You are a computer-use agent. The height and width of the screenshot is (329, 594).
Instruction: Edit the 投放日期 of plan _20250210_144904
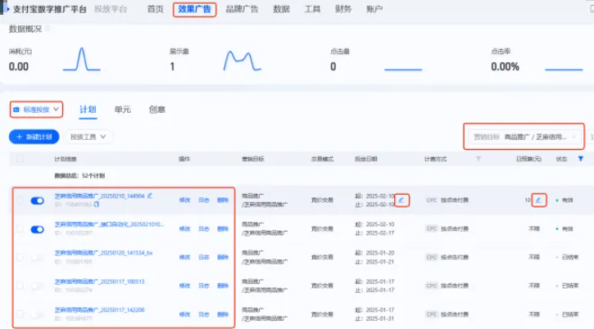click(401, 200)
